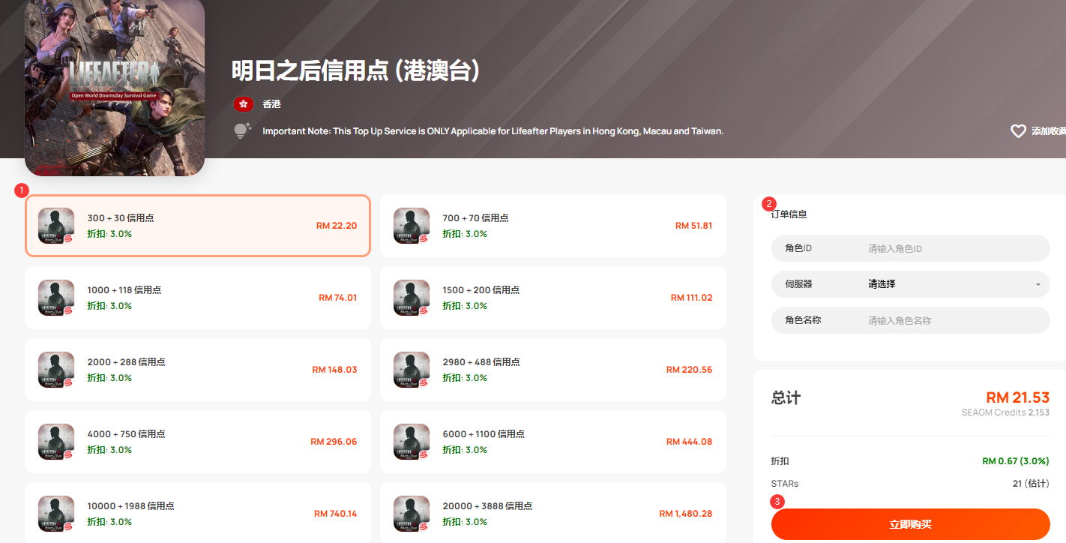Select the 4000 + 750 信用点 package
The width and height of the screenshot is (1066, 543).
pos(198,442)
